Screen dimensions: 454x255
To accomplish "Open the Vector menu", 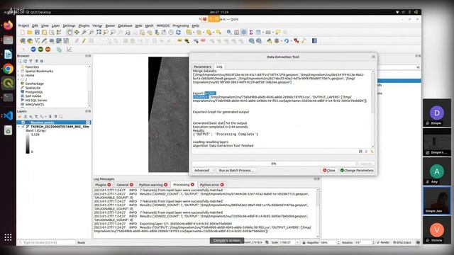I will pyautogui.click(x=97, y=25).
